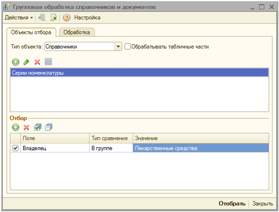Click the Закрыть button
Viewport: 279px width, 212px height.
point(263,204)
